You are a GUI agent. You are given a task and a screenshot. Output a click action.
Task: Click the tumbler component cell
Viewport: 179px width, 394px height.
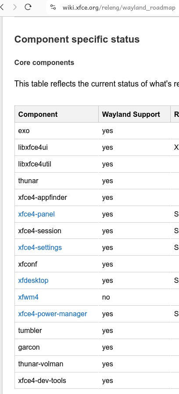[57, 330]
